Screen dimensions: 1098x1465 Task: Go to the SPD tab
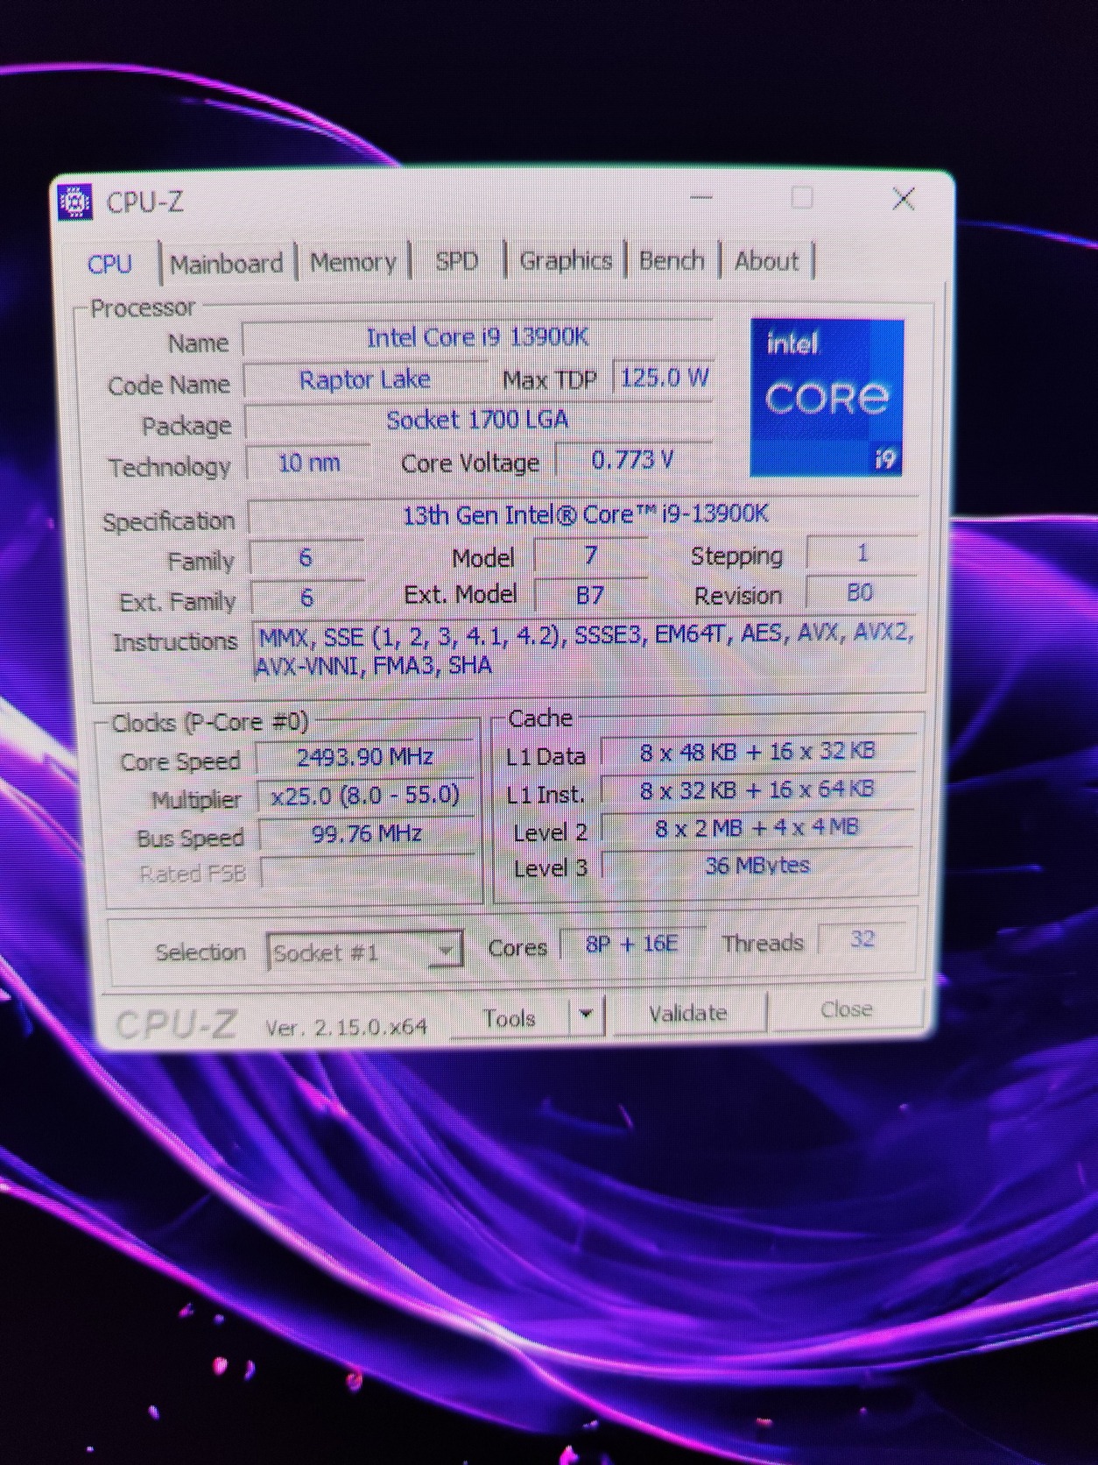457,261
